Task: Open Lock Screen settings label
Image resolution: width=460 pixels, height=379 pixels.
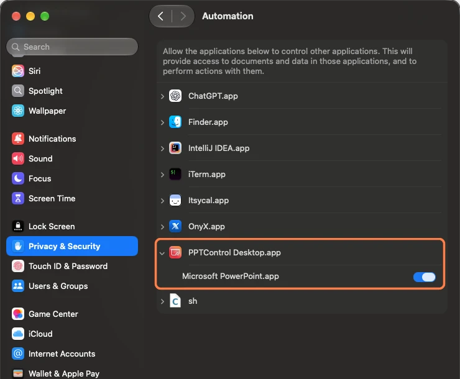Action: point(52,226)
